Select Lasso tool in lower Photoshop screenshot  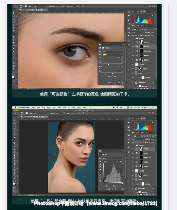[x=14, y=126]
